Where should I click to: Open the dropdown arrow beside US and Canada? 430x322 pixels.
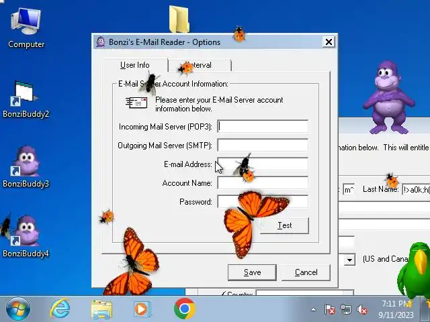[349, 260]
